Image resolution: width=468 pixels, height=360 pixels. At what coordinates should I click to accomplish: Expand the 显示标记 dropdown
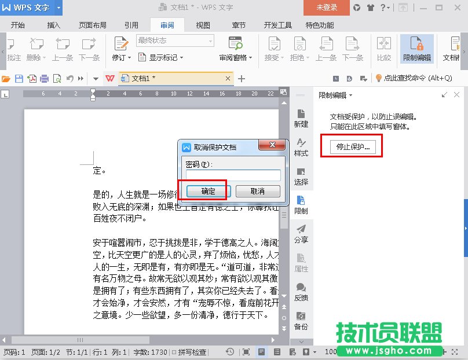[x=166, y=58]
